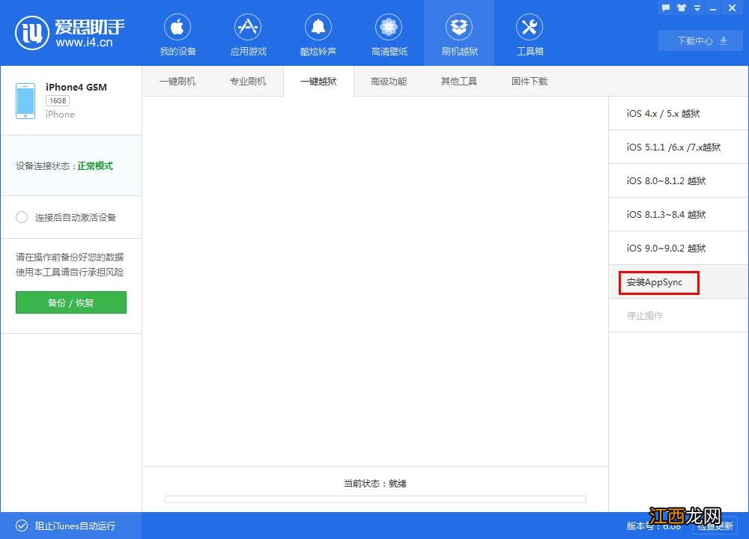Open the title bar dropdown menu icon
Image resolution: width=749 pixels, height=539 pixels.
(697, 7)
